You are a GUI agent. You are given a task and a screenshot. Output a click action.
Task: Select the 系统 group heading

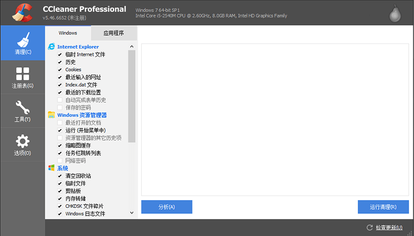[x=63, y=168]
